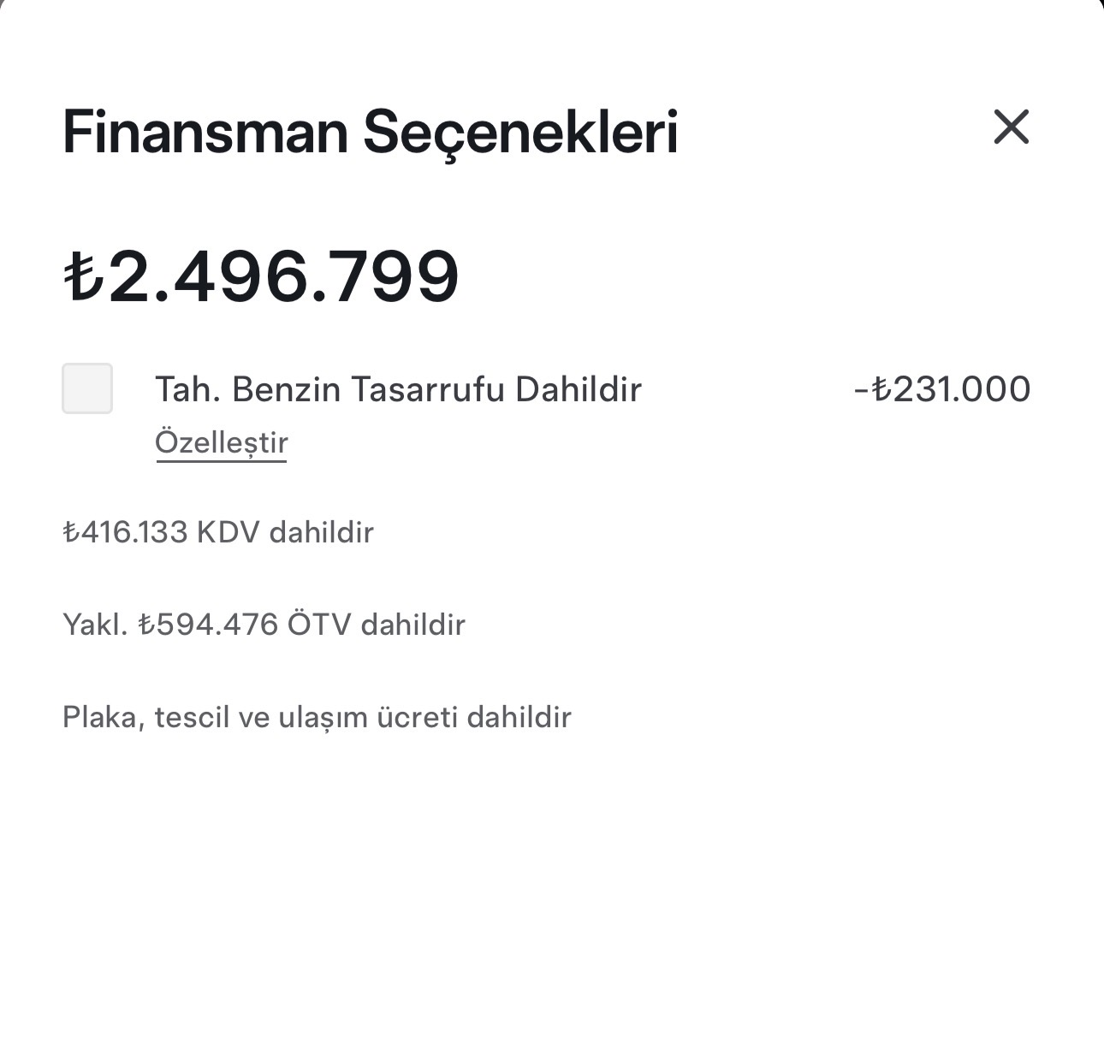Click the lira symbol in the ÖTV line
This screenshot has height=1037, width=1104.
click(147, 625)
